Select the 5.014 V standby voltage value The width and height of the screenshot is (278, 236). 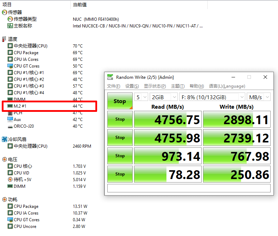(79, 179)
